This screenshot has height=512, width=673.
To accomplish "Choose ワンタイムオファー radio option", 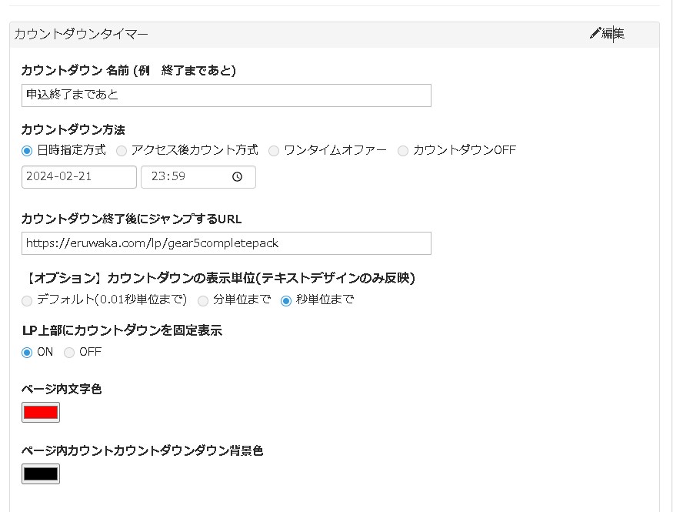I will pyautogui.click(x=273, y=151).
